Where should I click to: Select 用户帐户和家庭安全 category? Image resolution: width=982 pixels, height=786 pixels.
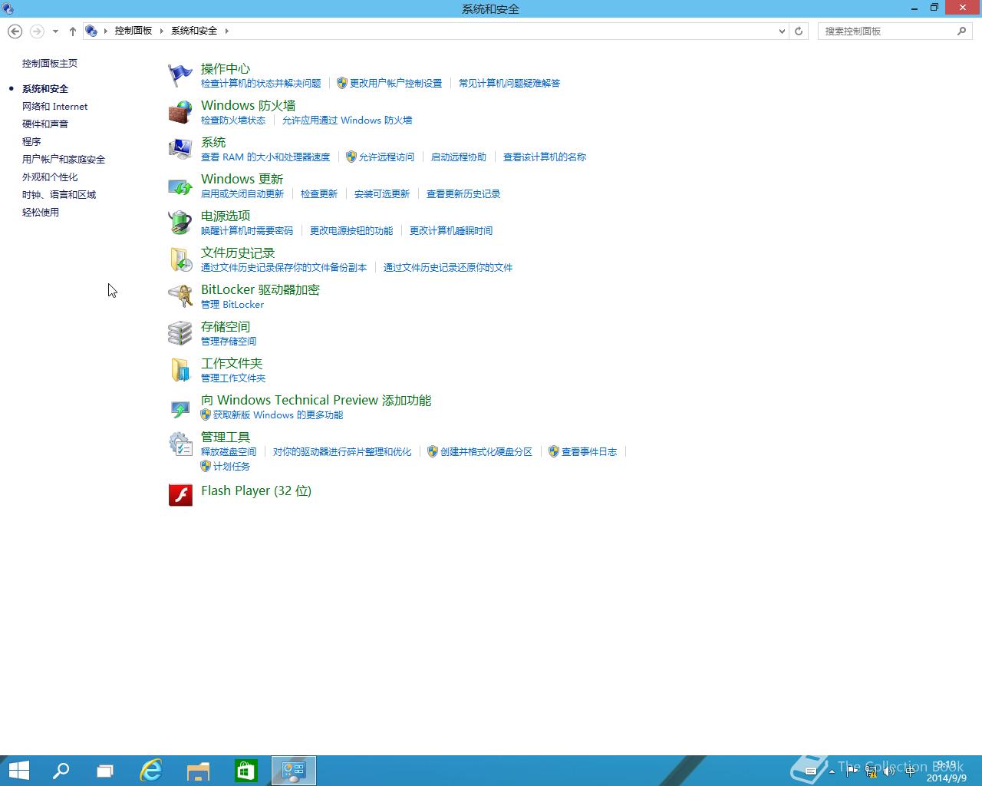click(64, 159)
